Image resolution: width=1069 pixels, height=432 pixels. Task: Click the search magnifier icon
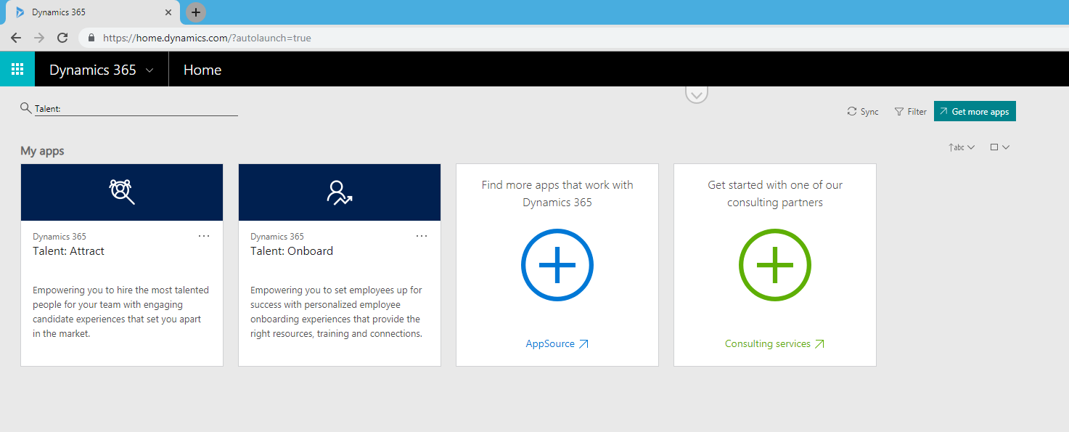(x=26, y=108)
